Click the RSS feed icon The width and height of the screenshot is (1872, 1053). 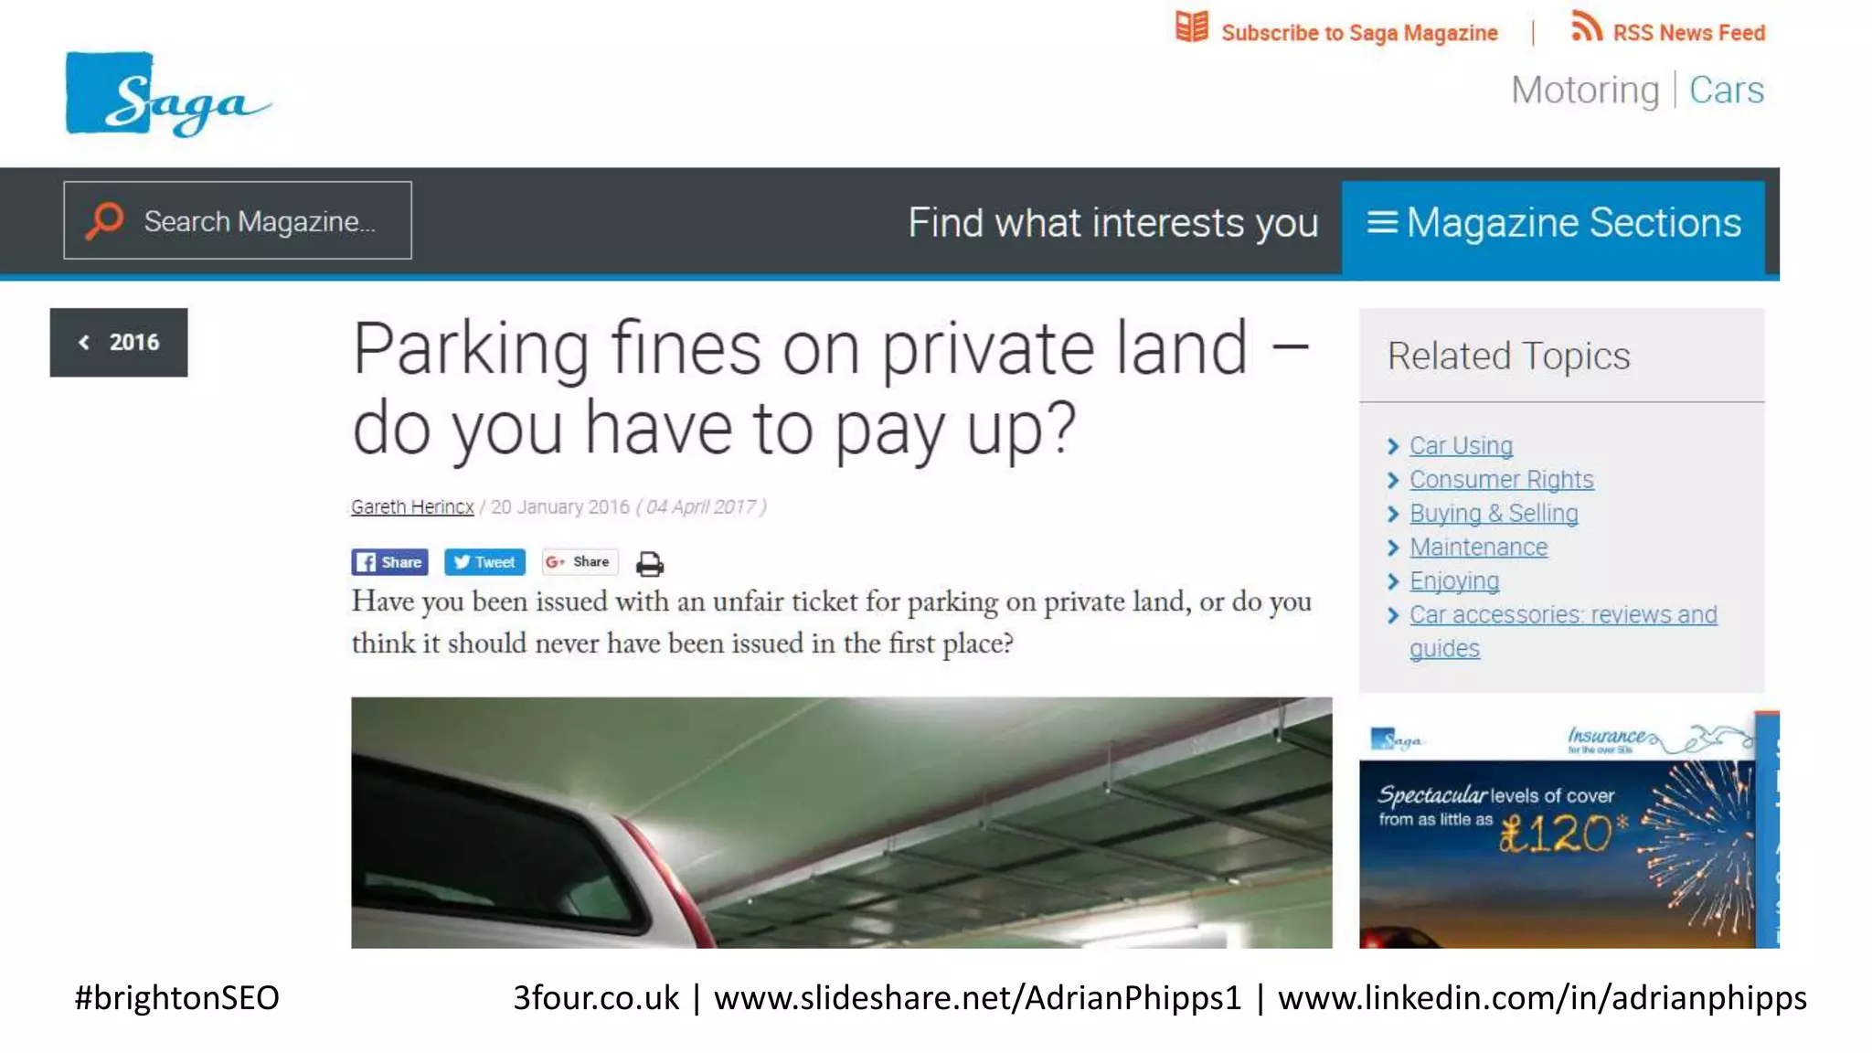pyautogui.click(x=1586, y=27)
